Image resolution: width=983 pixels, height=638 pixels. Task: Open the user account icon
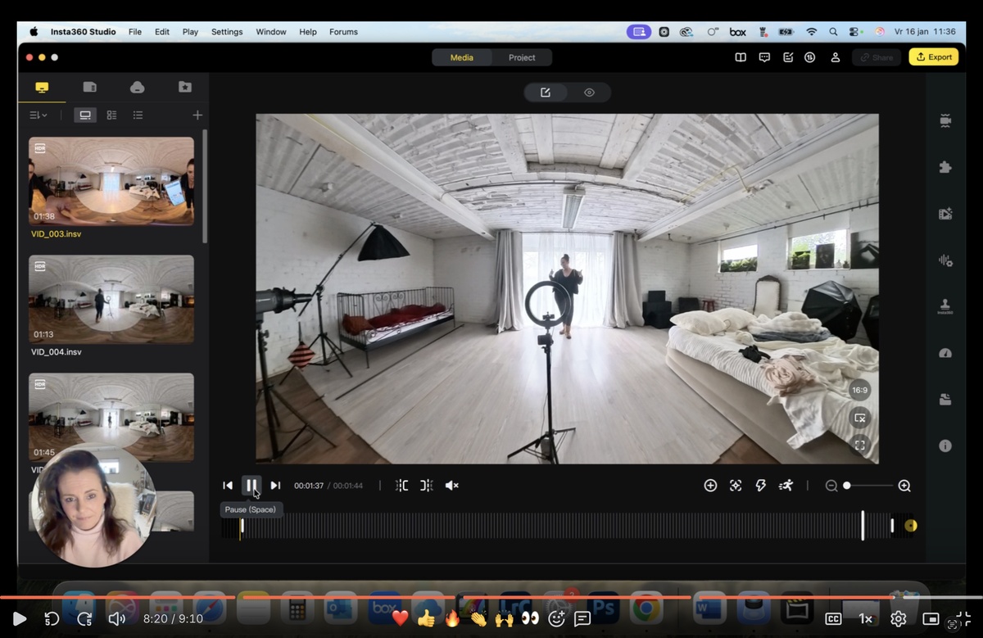pos(836,57)
